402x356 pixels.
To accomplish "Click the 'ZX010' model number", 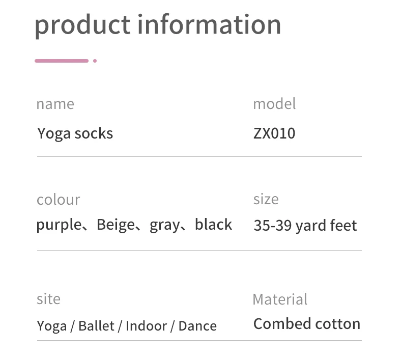I will pyautogui.click(x=274, y=133).
